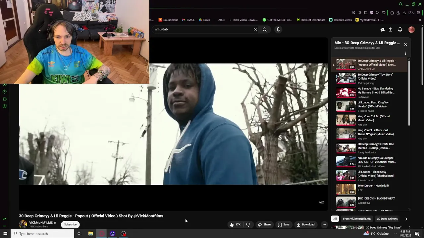Play No Savage Stop Slandering My Name
This screenshot has height=238, width=424.
click(x=369, y=92)
